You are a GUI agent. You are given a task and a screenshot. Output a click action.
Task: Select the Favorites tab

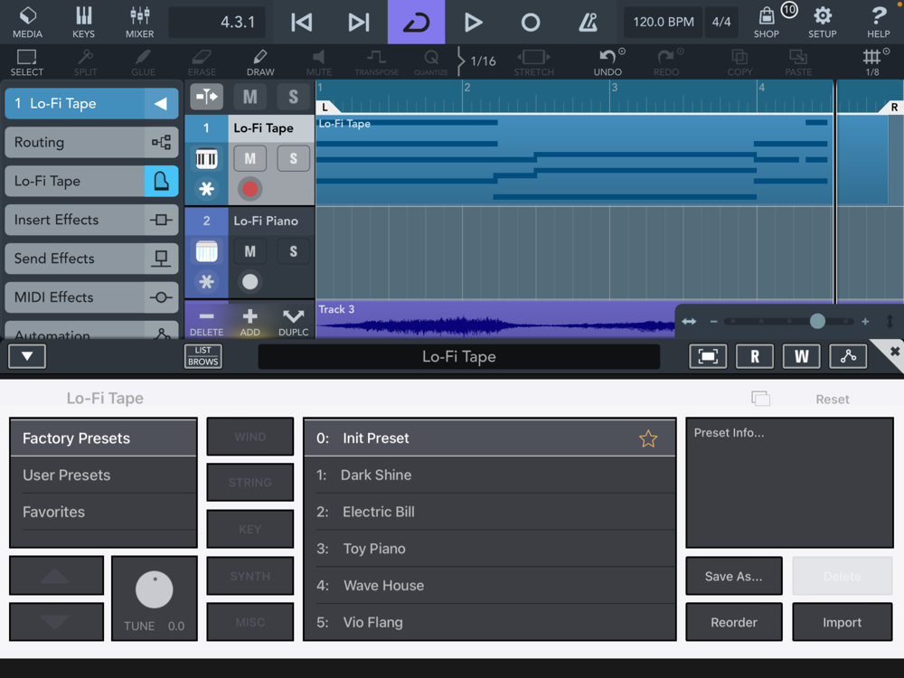(103, 512)
